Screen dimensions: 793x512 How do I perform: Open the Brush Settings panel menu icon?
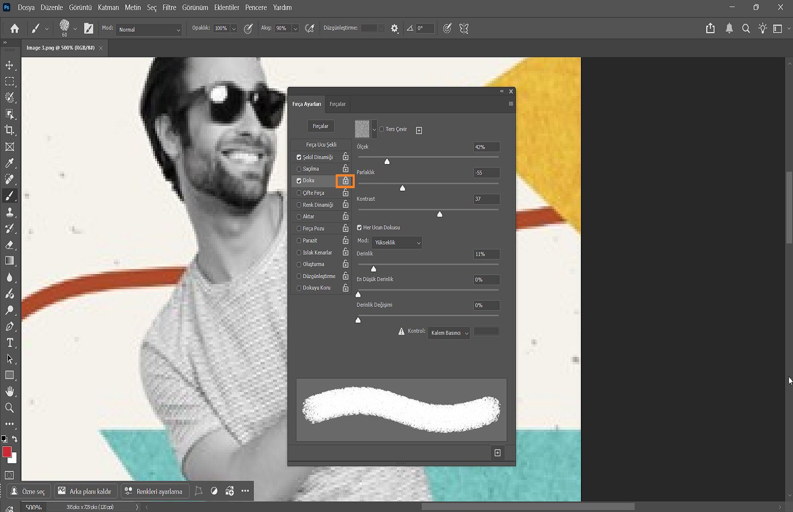pos(510,104)
